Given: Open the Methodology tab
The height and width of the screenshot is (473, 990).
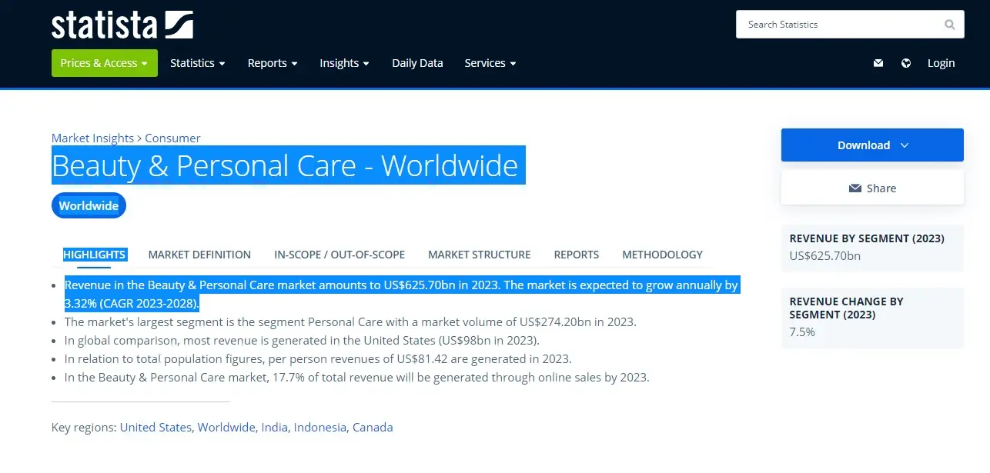Looking at the screenshot, I should (x=662, y=255).
